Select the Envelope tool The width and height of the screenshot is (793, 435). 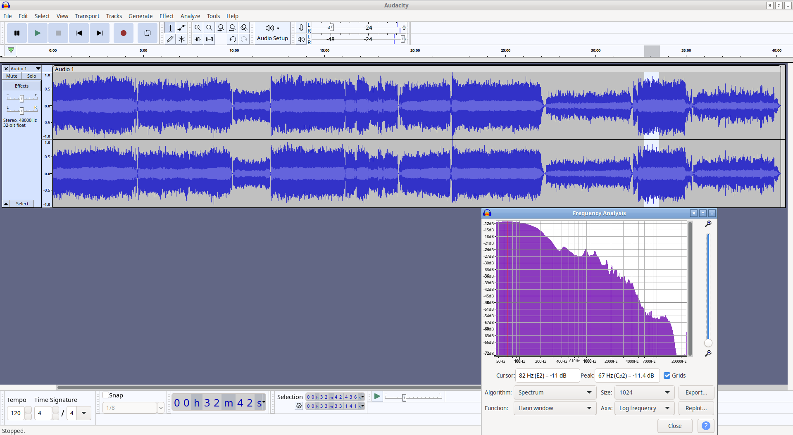pos(181,28)
